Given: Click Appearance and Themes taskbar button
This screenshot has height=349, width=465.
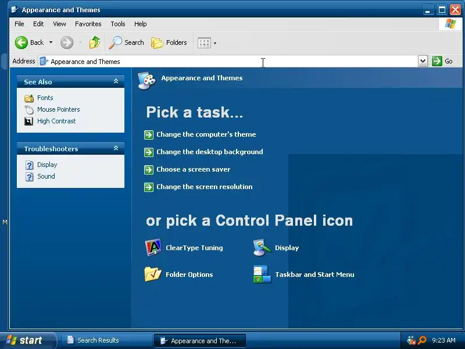Looking at the screenshot, I should click(199, 341).
